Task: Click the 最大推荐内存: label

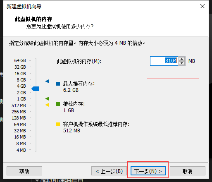Action: (x=79, y=84)
